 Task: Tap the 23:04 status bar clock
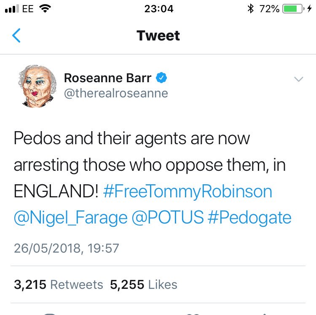pos(158,8)
